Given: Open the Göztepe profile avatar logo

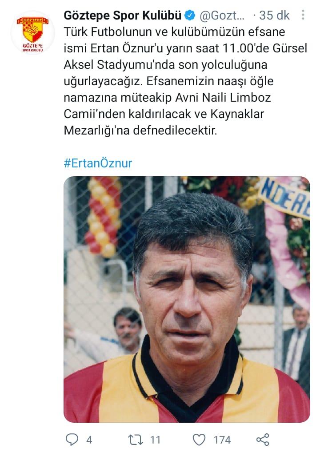Looking at the screenshot, I should tap(32, 32).
